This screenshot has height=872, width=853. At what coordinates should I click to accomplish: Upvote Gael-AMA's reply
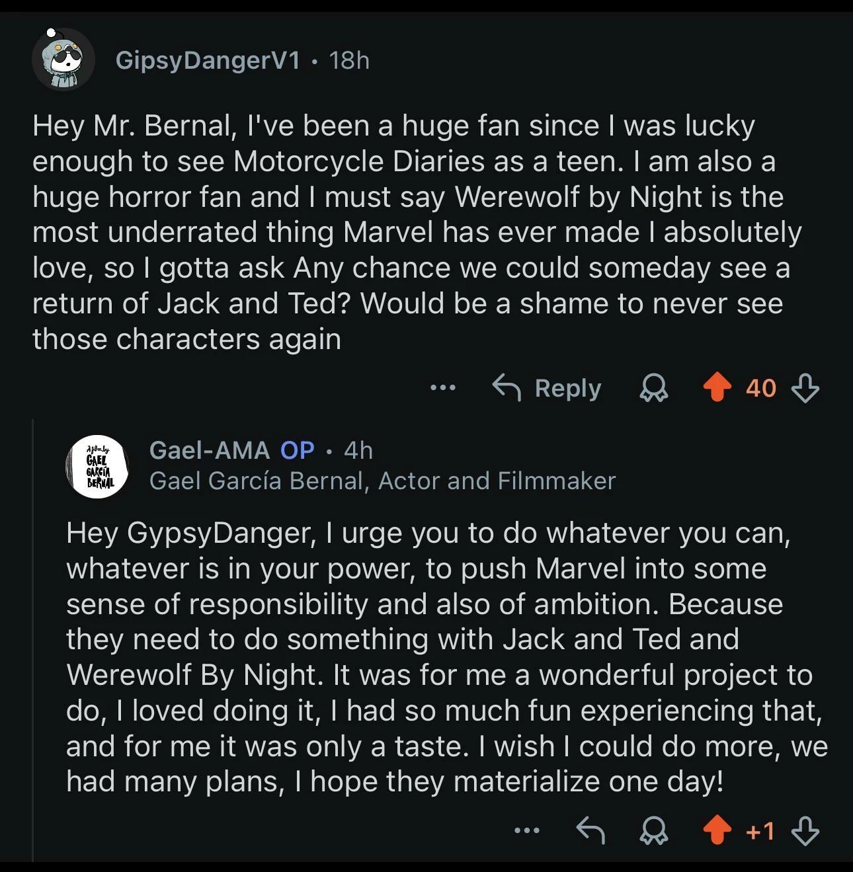(717, 830)
